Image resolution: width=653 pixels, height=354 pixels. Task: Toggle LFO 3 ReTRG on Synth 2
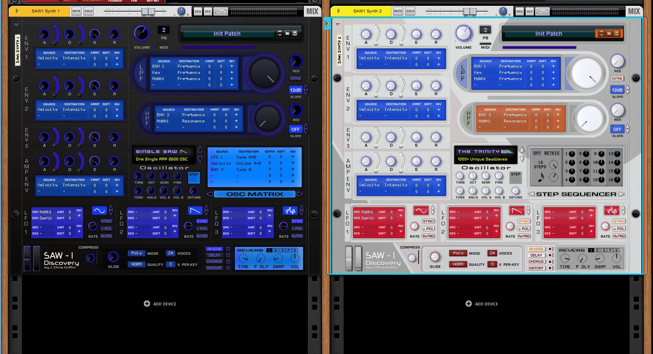619,236
